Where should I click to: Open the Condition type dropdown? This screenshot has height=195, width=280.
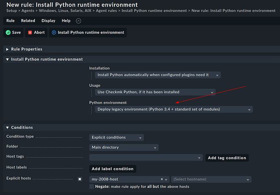[116, 138]
